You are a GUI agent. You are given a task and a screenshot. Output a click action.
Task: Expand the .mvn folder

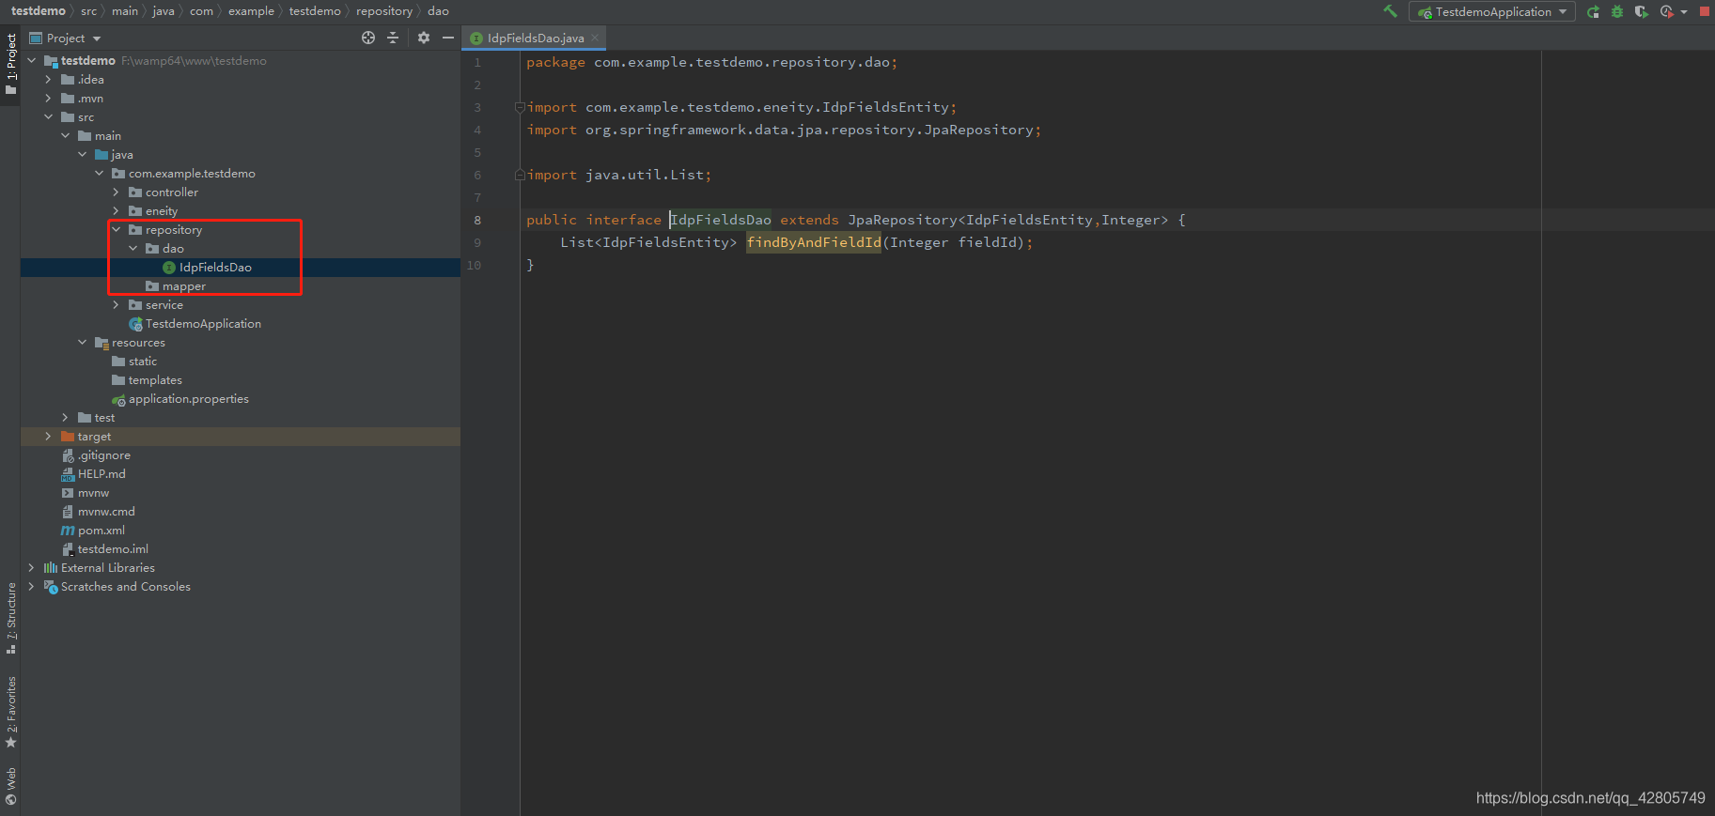tap(49, 98)
